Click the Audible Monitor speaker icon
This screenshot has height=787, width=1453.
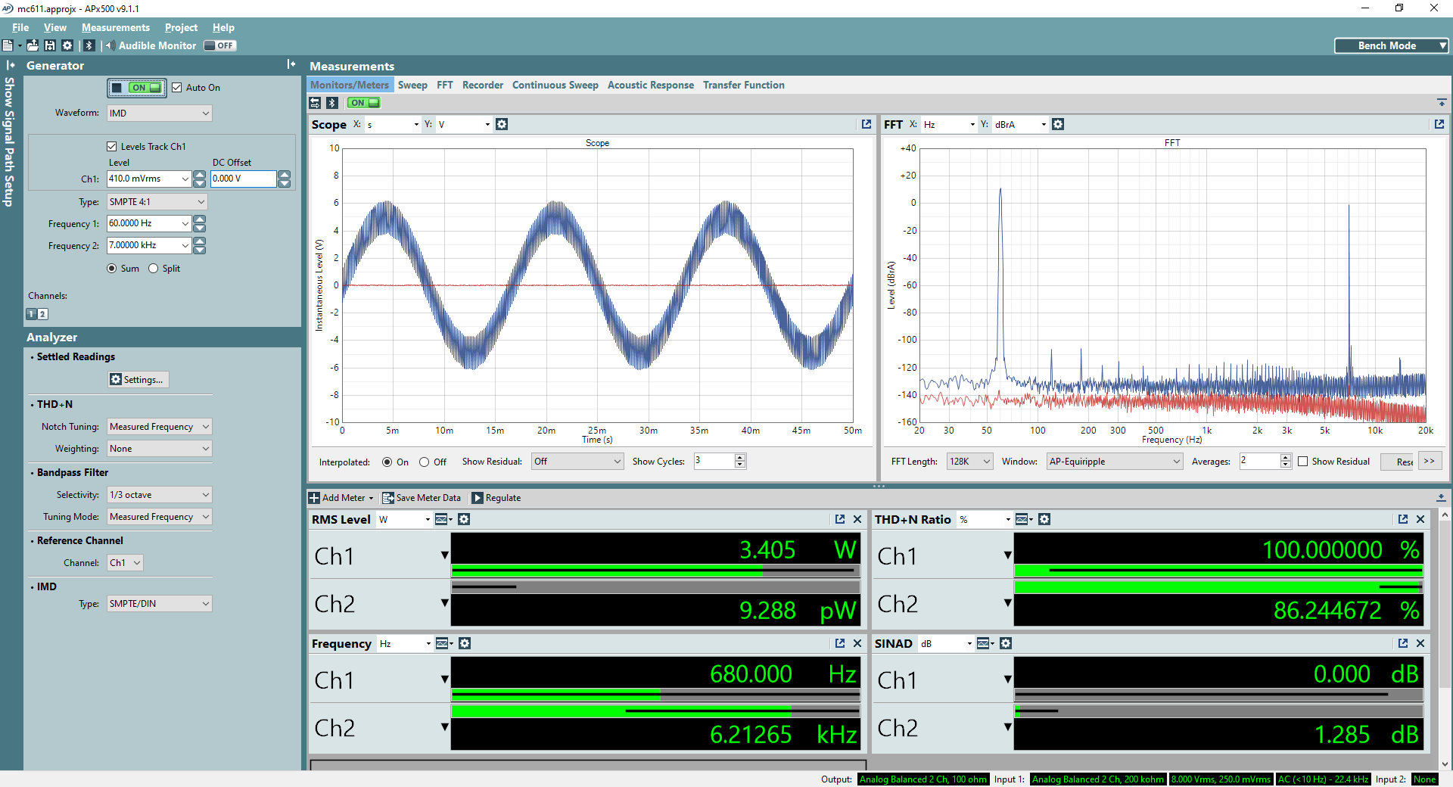(110, 45)
